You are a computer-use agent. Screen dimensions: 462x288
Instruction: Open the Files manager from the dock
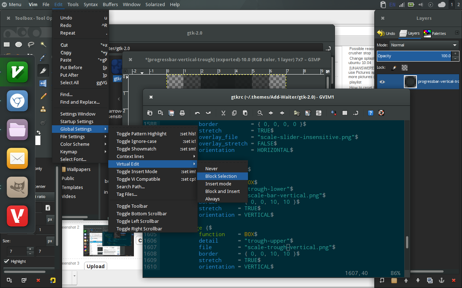(x=17, y=130)
